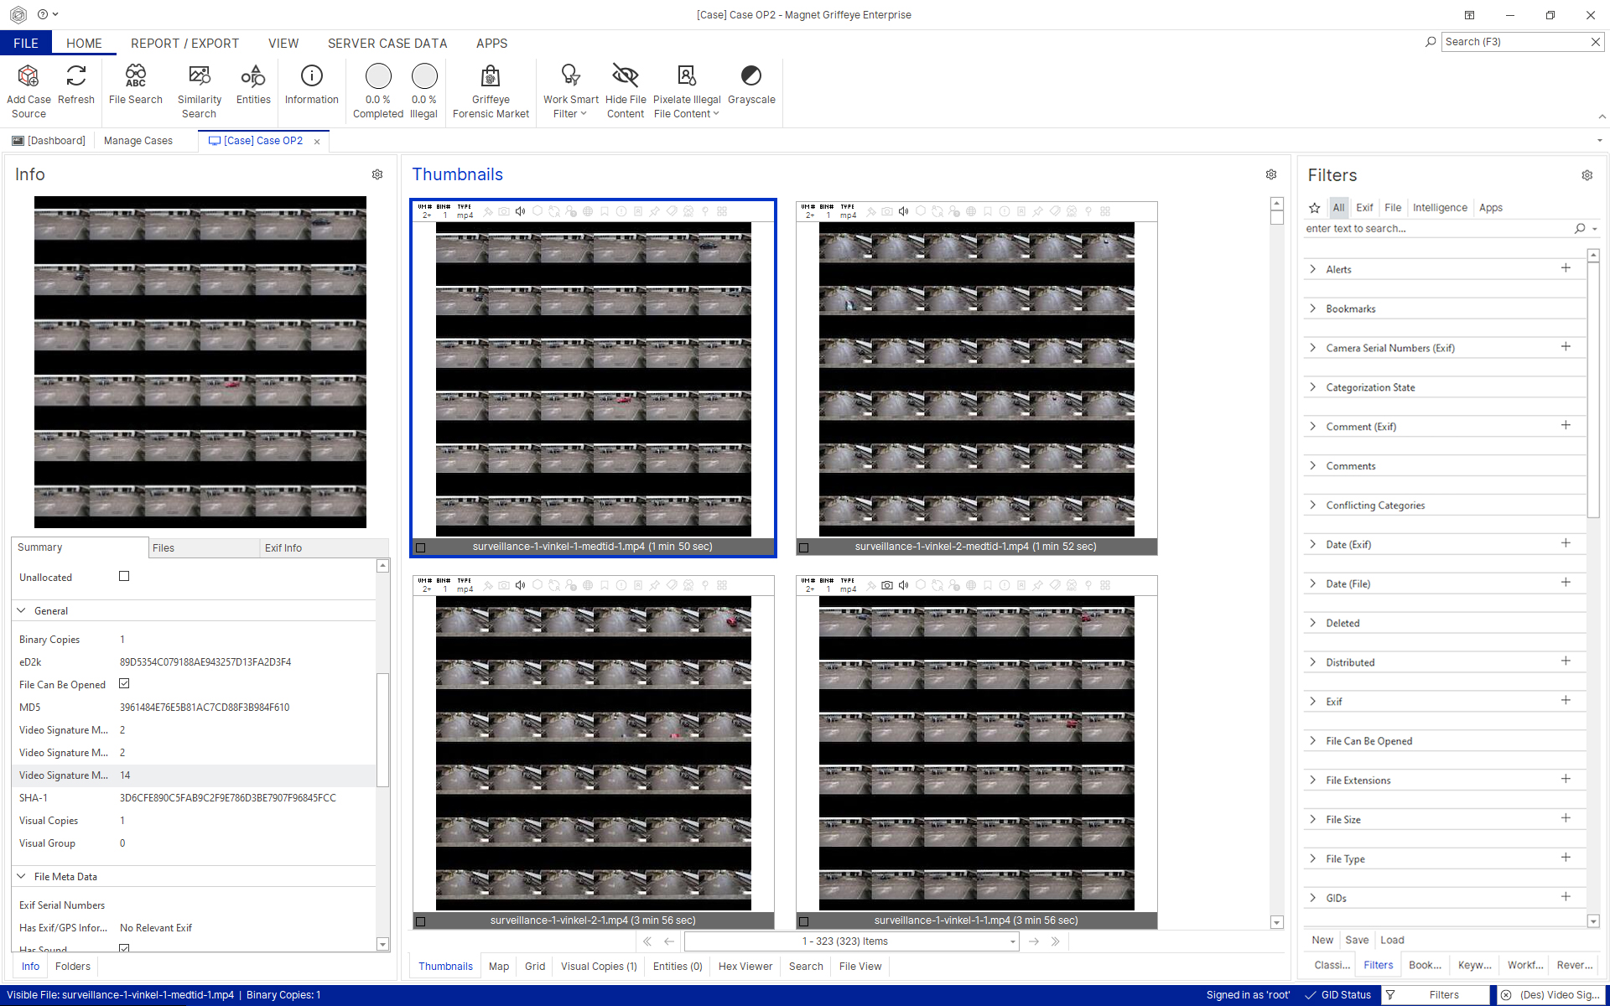The width and height of the screenshot is (1610, 1006).
Task: Click the Add Case Source icon
Action: (x=29, y=77)
